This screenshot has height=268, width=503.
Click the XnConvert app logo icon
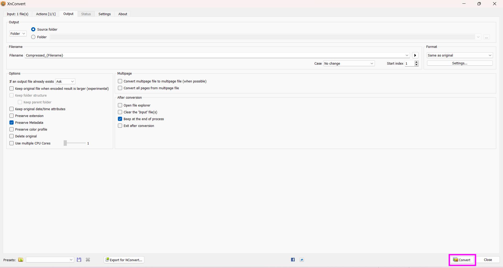click(x=3, y=4)
